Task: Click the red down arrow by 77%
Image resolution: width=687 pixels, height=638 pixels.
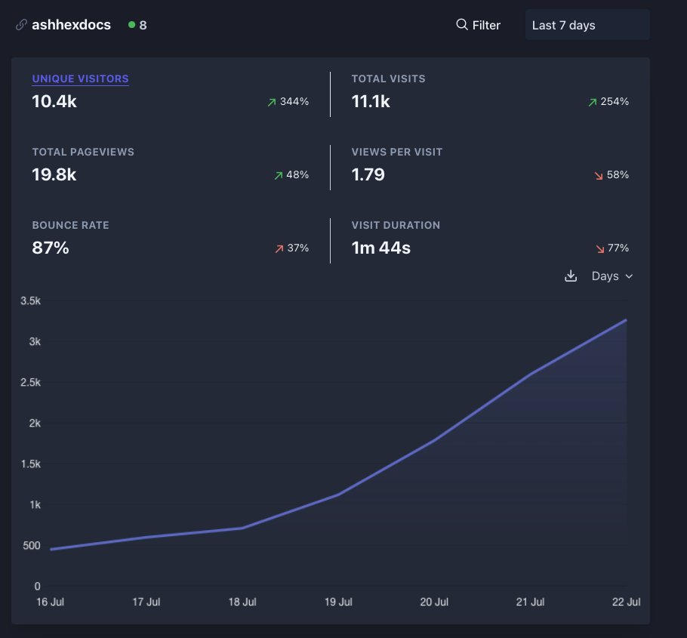Action: [x=600, y=249]
